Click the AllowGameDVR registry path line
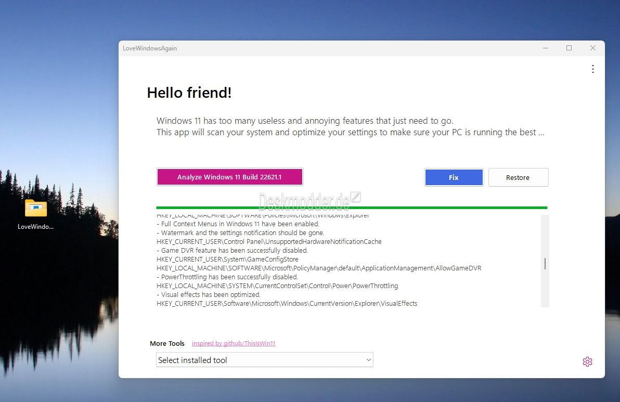Image resolution: width=620 pixels, height=402 pixels. point(319,268)
